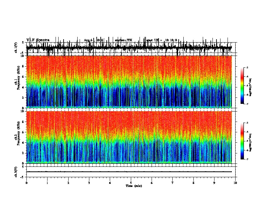Select the "start UT = 10:10:0" label

tap(162, 40)
